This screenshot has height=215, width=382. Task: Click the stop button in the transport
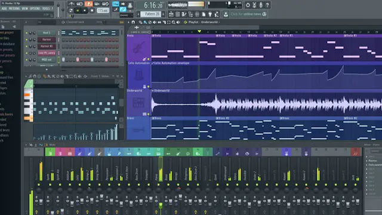coord(85,11)
